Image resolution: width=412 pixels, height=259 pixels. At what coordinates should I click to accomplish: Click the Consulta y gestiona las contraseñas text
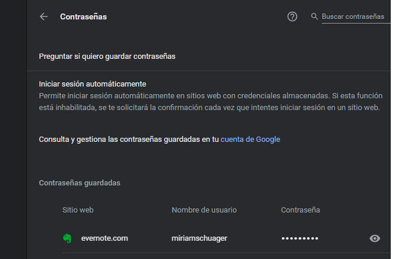(128, 140)
